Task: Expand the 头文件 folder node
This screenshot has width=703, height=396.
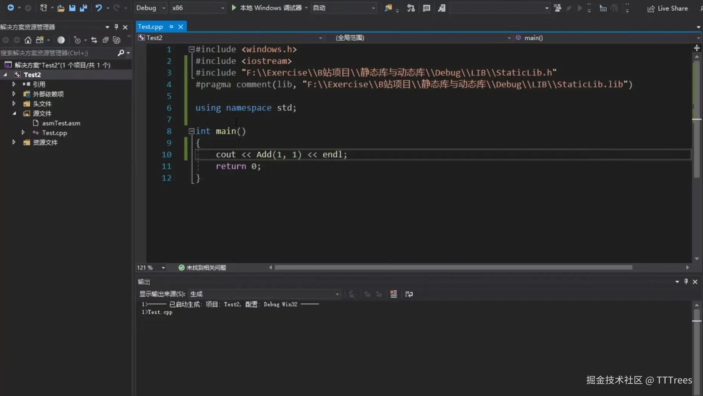Action: click(14, 104)
